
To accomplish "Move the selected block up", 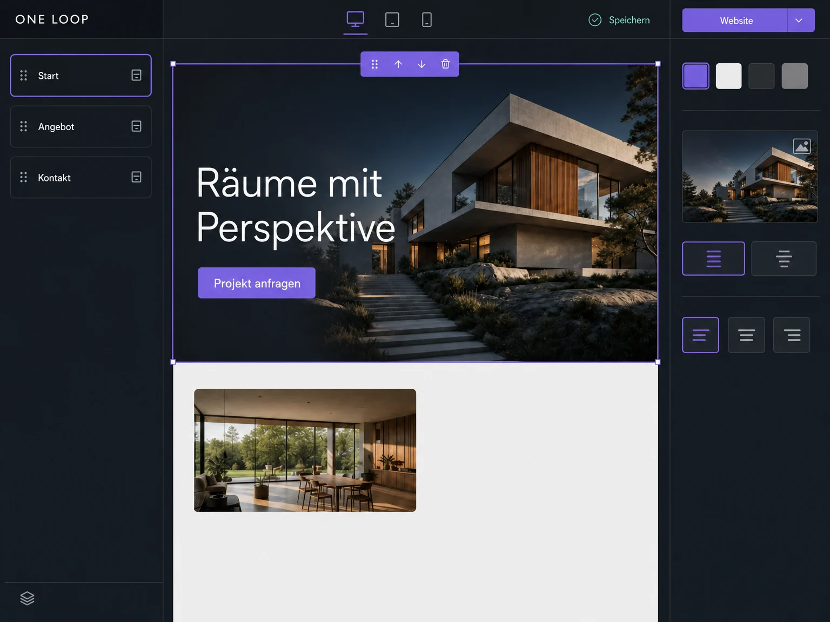I will coord(398,64).
